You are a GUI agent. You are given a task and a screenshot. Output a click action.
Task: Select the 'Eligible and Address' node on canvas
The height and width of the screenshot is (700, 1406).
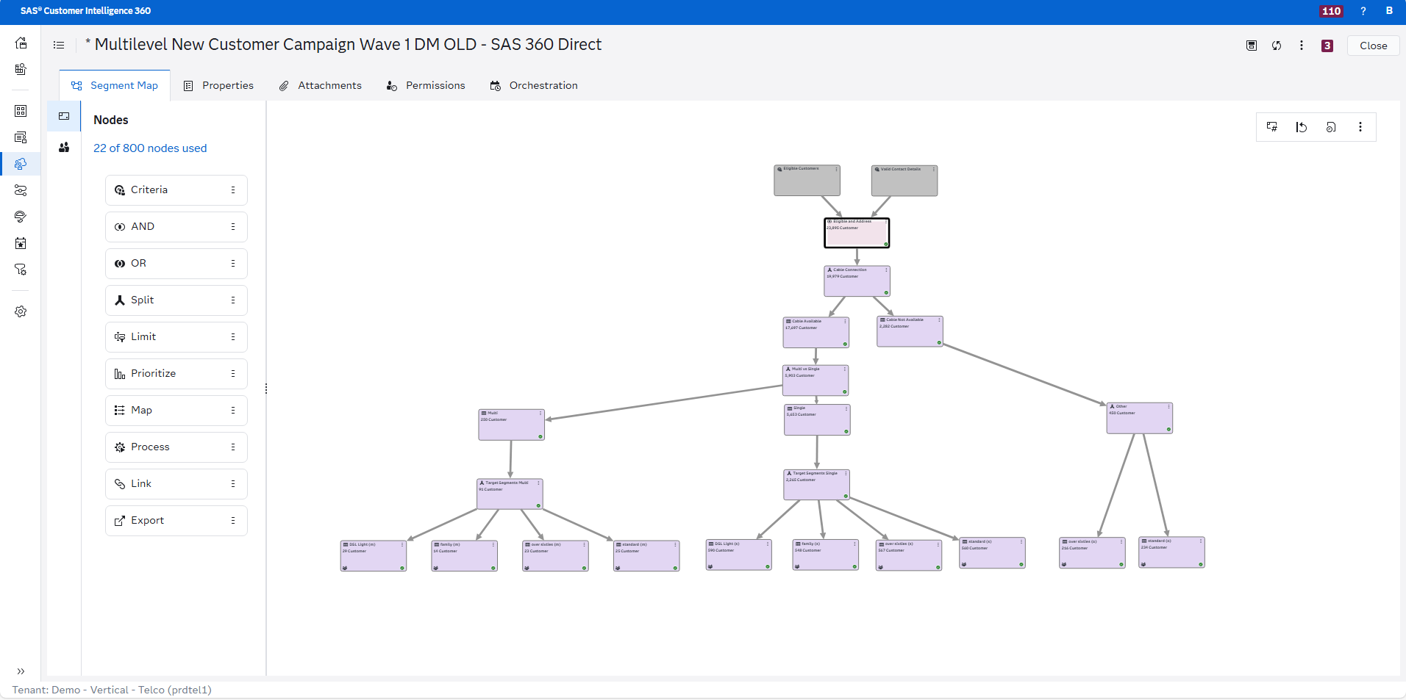point(857,232)
